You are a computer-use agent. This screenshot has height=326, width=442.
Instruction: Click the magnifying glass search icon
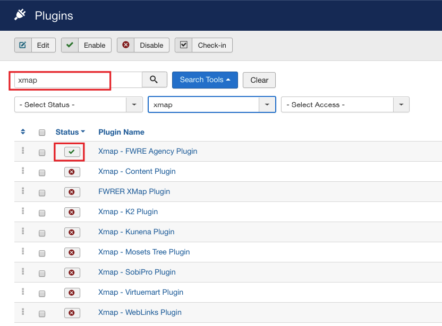pyautogui.click(x=154, y=80)
